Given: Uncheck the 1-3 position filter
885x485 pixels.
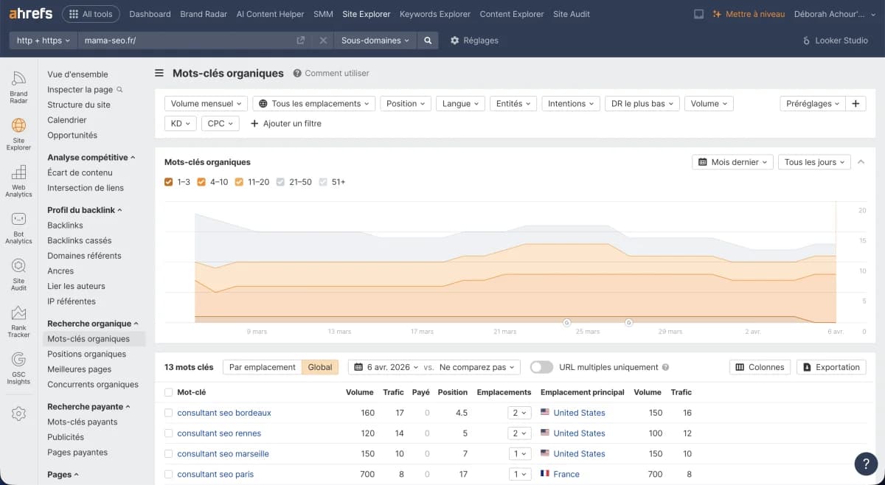Looking at the screenshot, I should (x=169, y=181).
